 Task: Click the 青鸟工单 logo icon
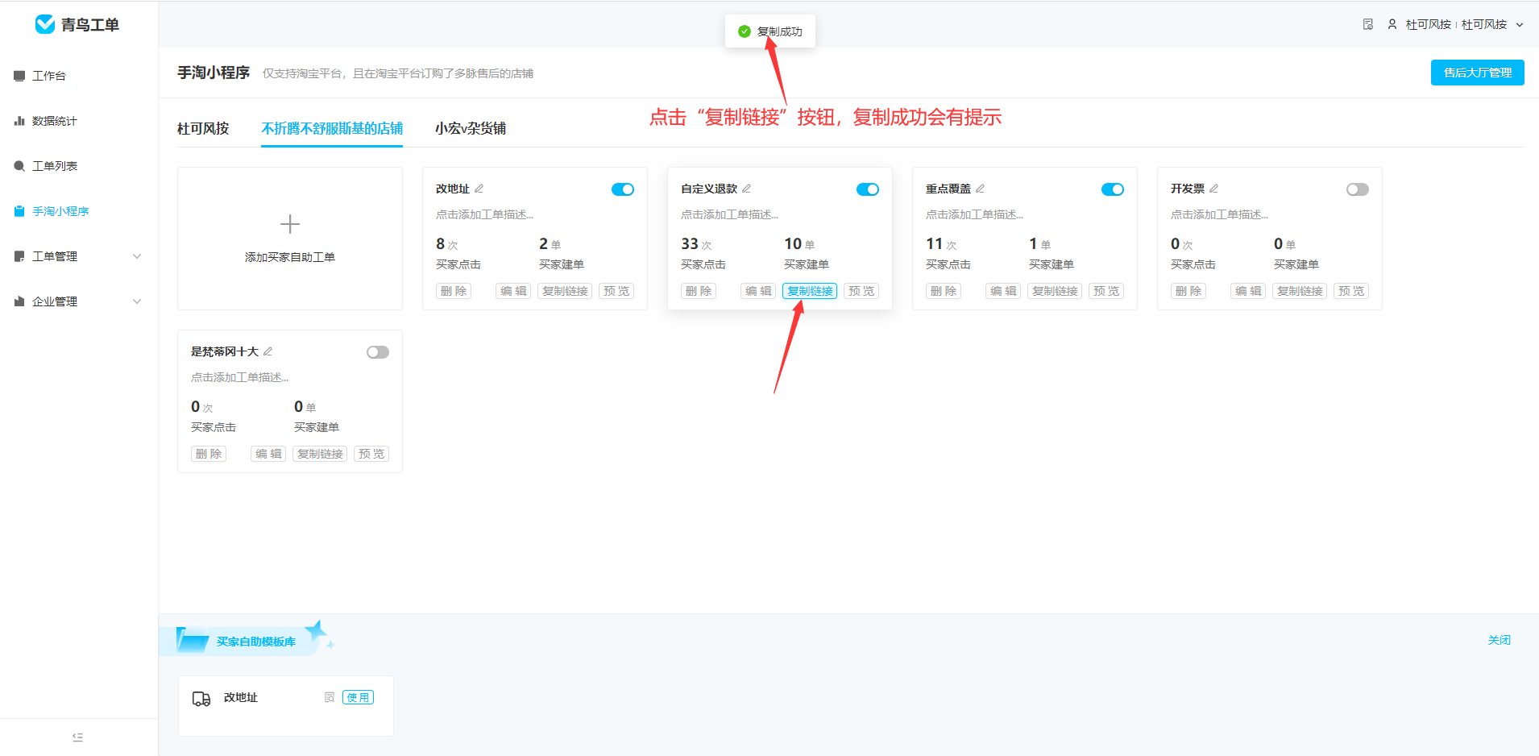(45, 24)
